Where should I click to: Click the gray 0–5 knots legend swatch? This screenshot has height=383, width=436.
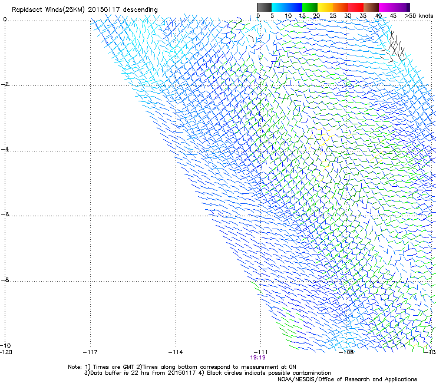tap(264, 7)
